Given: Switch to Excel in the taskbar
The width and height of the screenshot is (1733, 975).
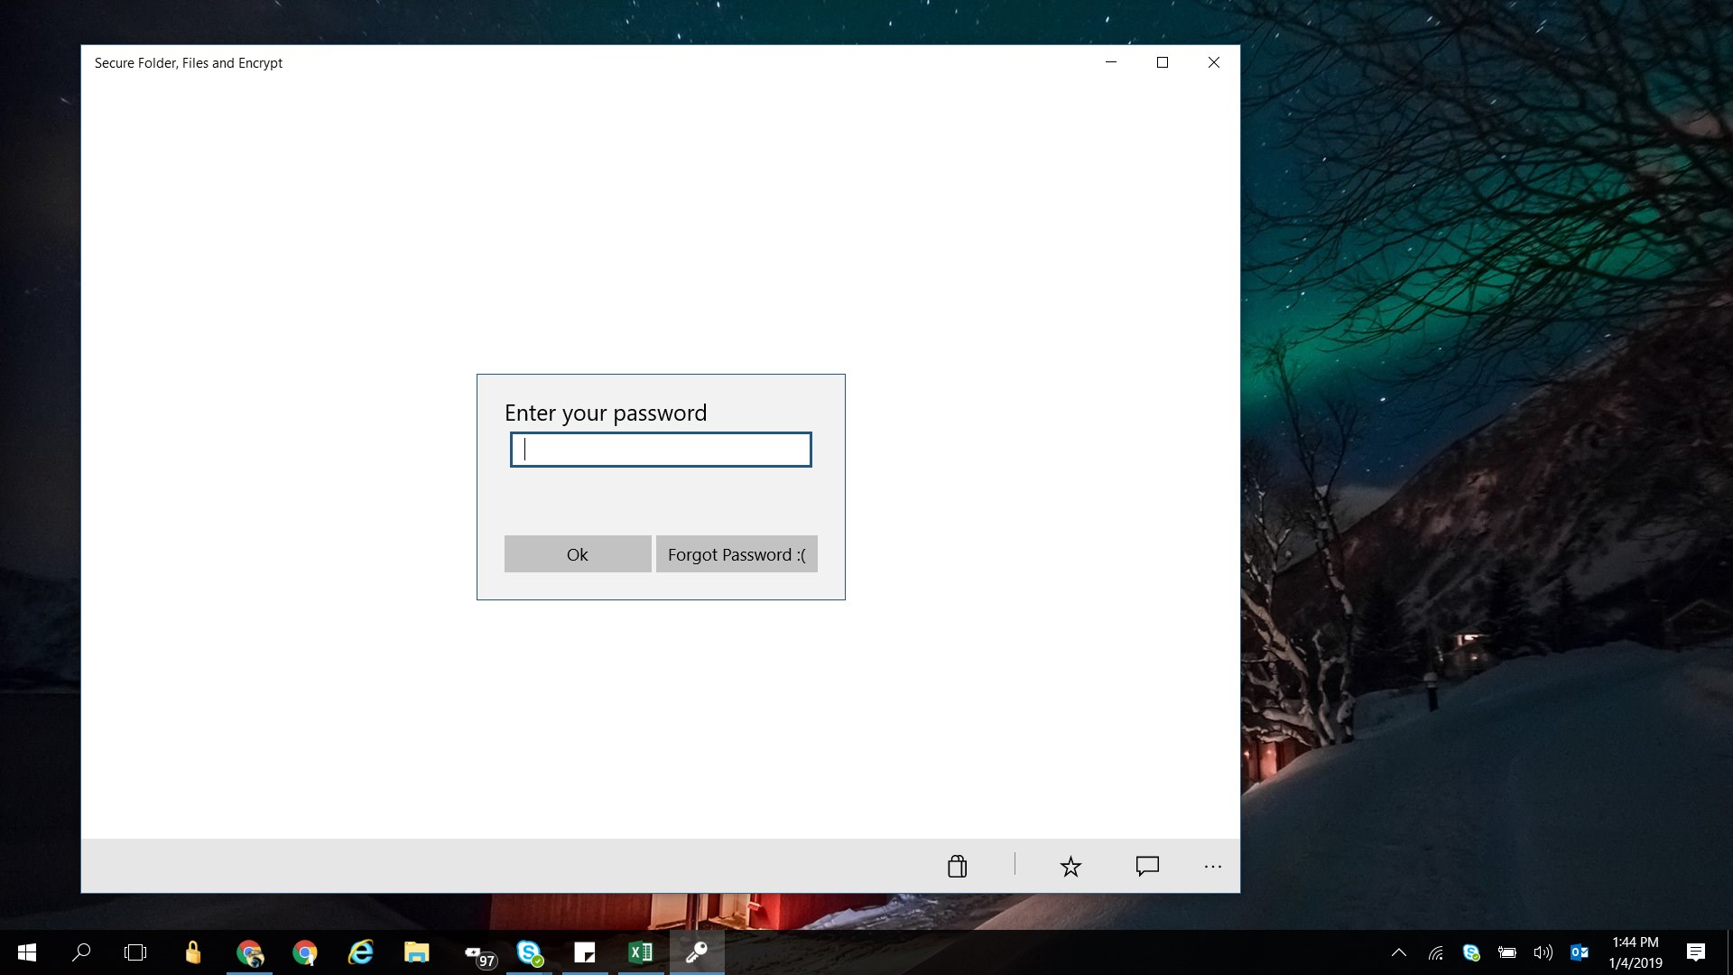Looking at the screenshot, I should click(641, 952).
